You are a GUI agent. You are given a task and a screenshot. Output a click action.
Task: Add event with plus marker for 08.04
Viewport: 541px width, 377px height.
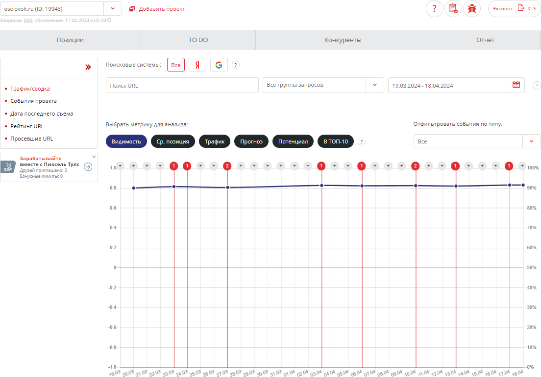pos(389,166)
